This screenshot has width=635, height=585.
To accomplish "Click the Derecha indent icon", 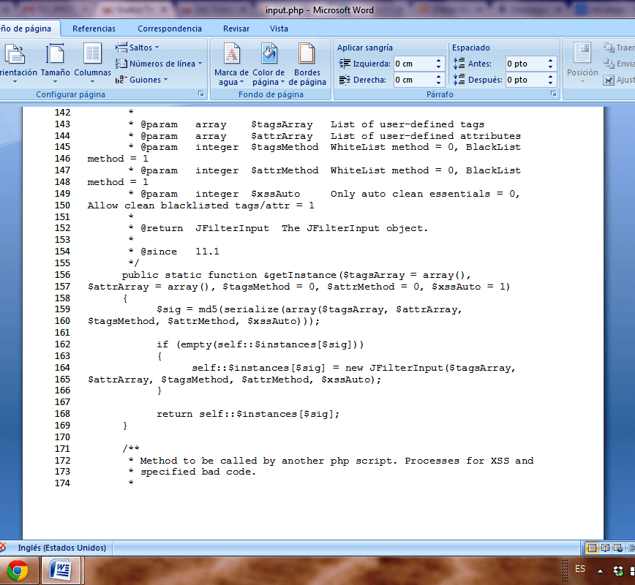I will (345, 80).
